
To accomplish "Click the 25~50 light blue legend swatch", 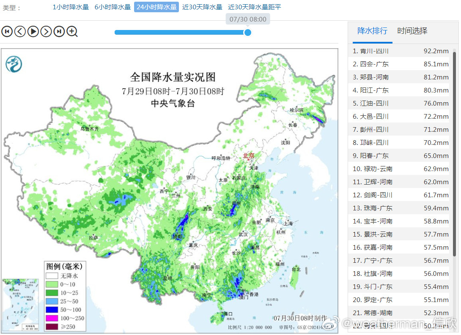I will pos(52,301).
